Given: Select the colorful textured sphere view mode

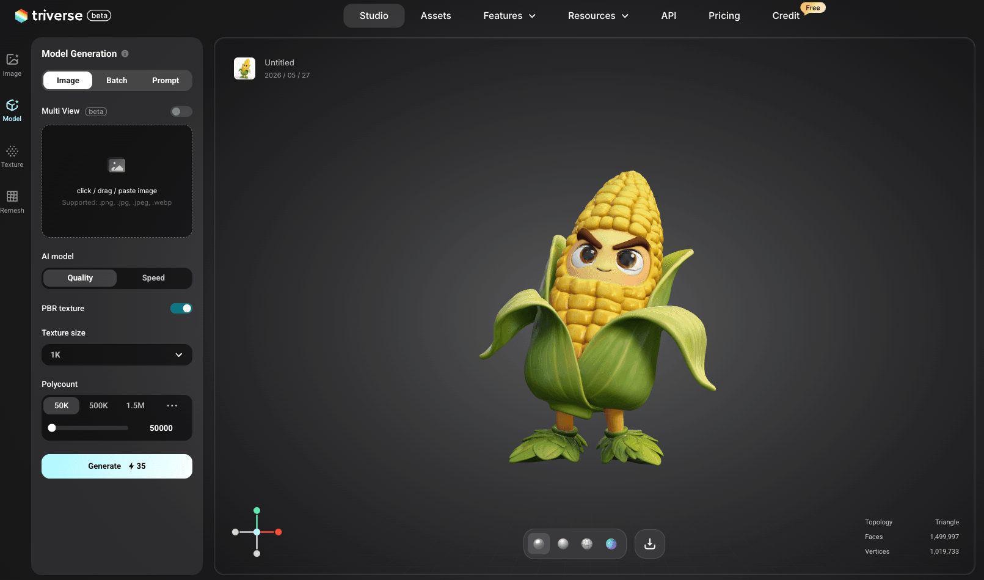Looking at the screenshot, I should pyautogui.click(x=611, y=544).
